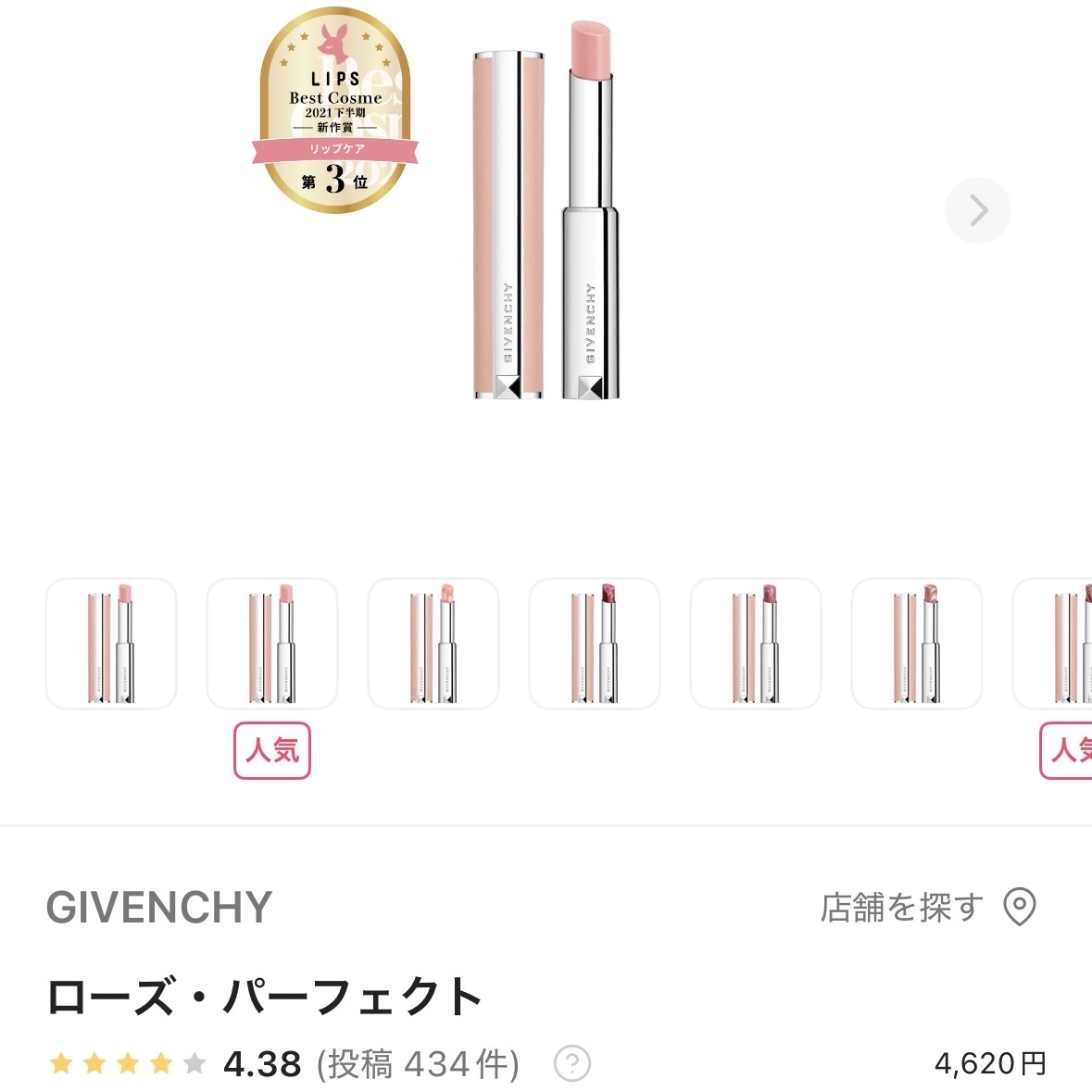
Task: Open the LIPS Best Cosme award badge
Action: click(x=335, y=110)
